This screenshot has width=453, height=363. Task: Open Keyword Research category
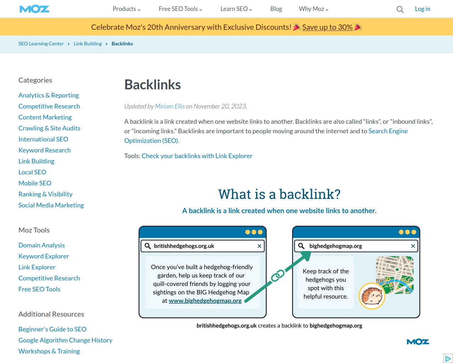pos(45,150)
